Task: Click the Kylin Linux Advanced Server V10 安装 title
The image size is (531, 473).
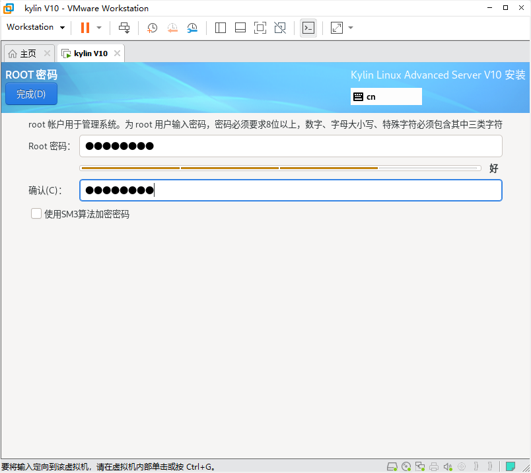Action: tap(438, 75)
